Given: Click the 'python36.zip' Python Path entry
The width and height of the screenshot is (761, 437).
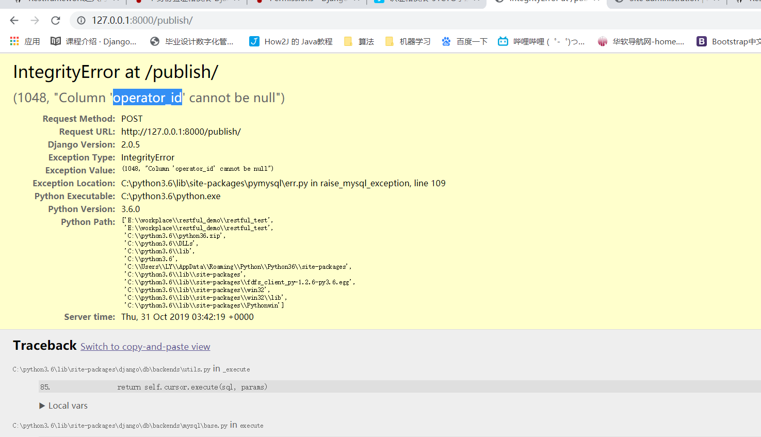Looking at the screenshot, I should (175, 236).
